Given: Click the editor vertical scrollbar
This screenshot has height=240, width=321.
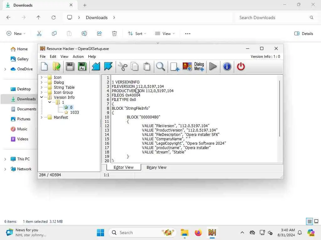Looking at the screenshot, I should 280,108.
